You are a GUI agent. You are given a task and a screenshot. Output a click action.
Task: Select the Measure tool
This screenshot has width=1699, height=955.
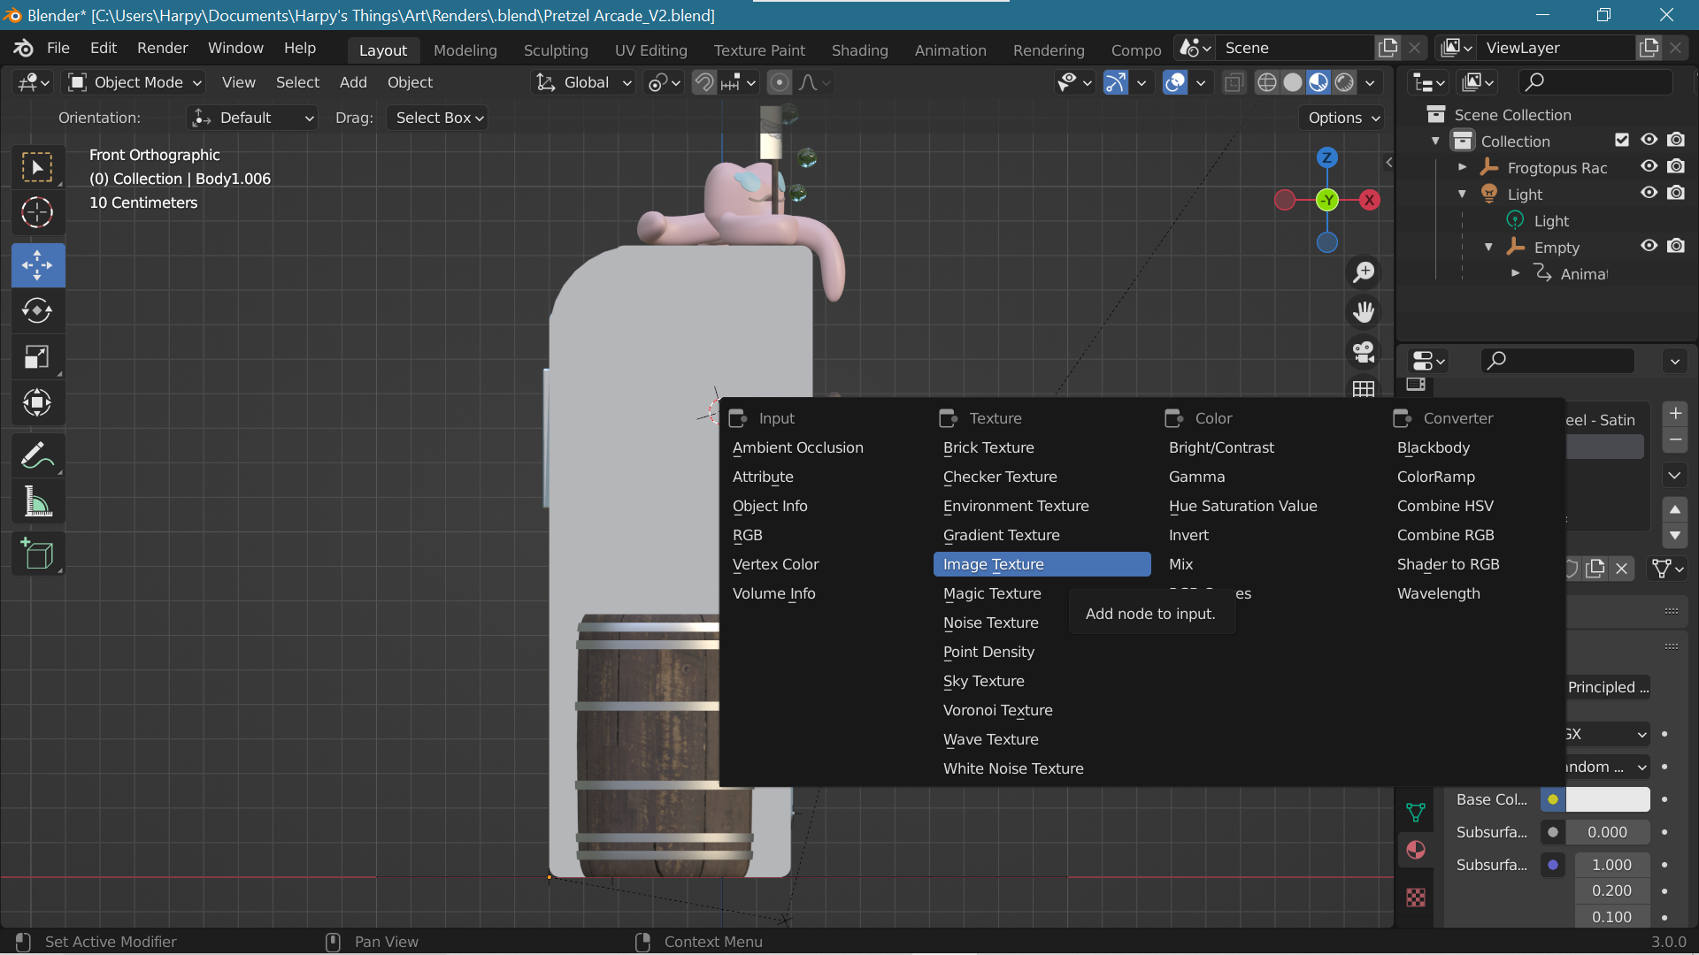click(x=37, y=501)
